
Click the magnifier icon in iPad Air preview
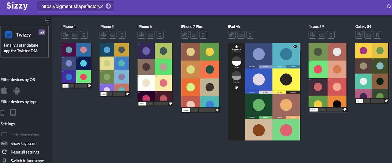295,46
